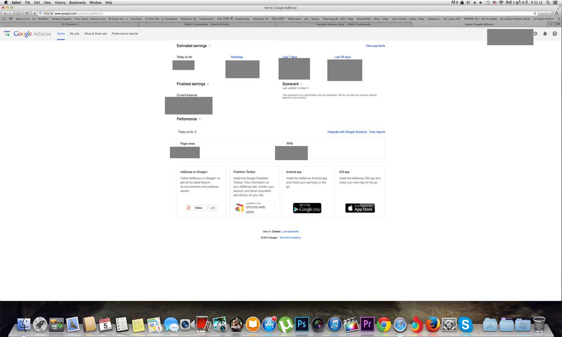562x337 pixels.
Task: Click Integrate with Google Analytics link
Action: point(347,132)
